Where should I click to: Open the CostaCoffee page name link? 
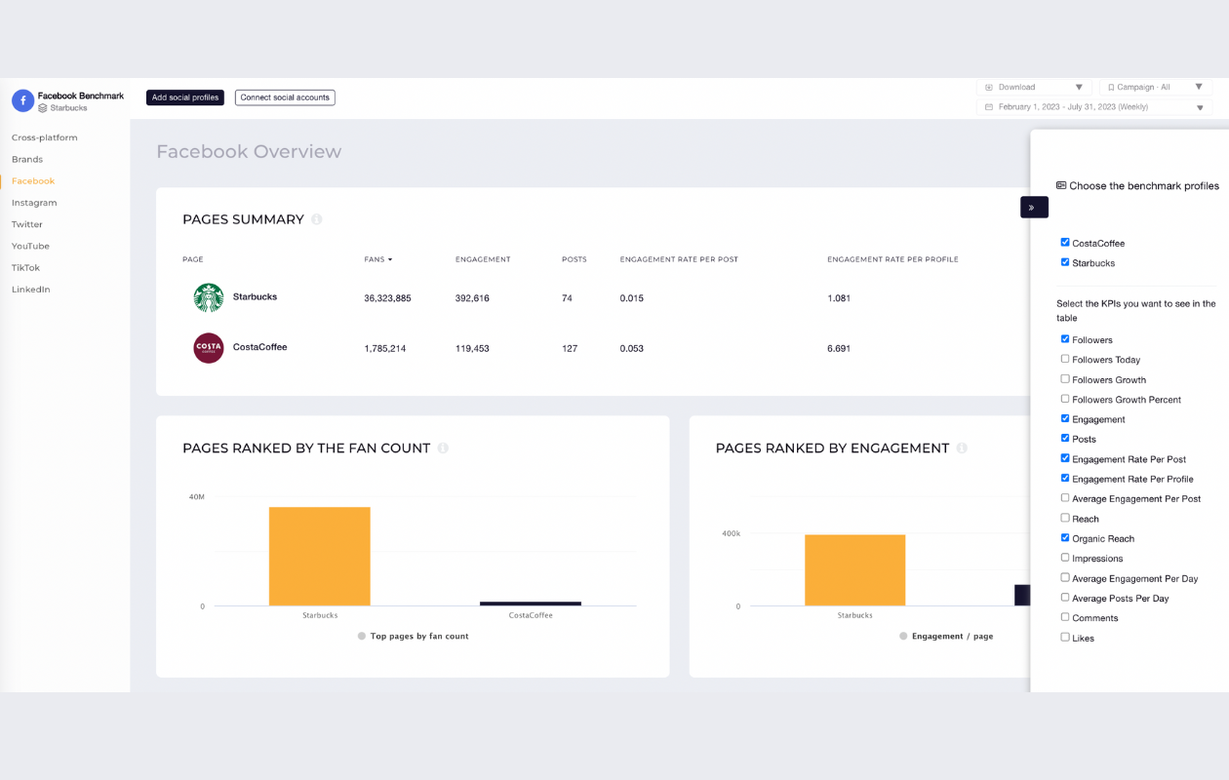259,347
